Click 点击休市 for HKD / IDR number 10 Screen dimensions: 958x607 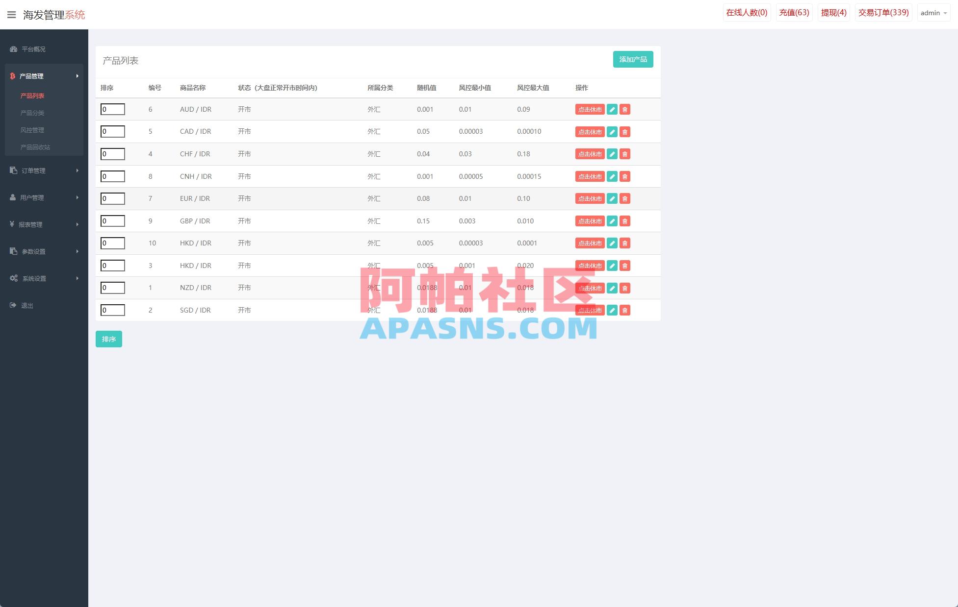(590, 243)
